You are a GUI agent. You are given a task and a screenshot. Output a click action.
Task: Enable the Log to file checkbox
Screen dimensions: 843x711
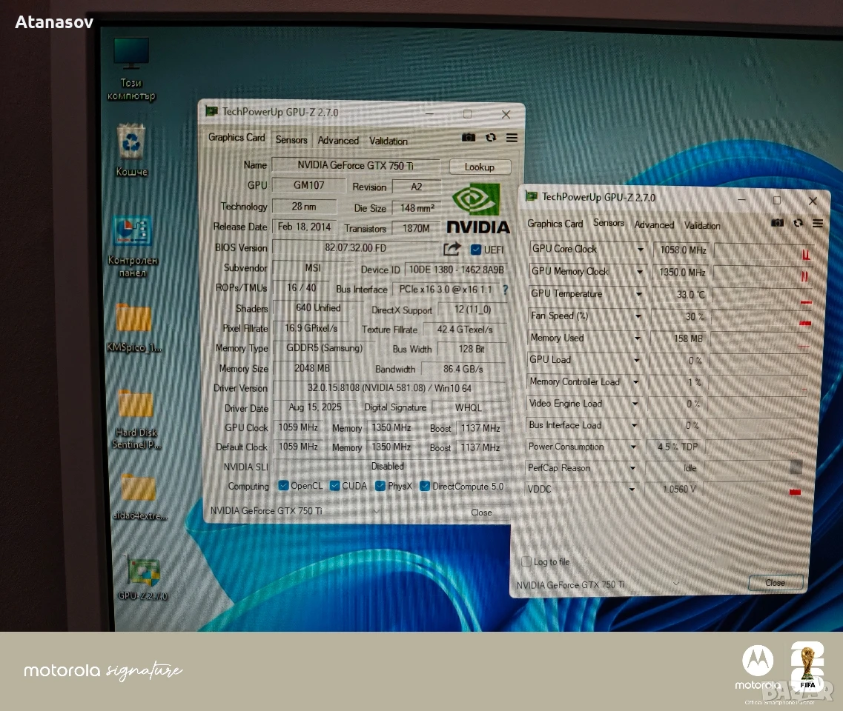click(x=526, y=561)
